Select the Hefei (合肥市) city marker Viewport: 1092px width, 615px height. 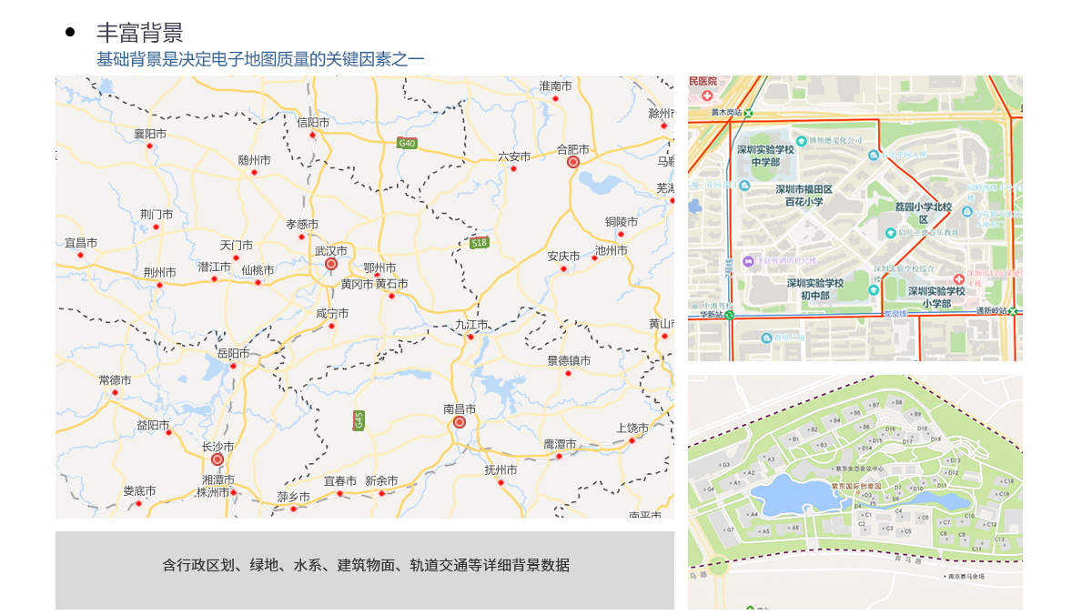pyautogui.click(x=573, y=162)
